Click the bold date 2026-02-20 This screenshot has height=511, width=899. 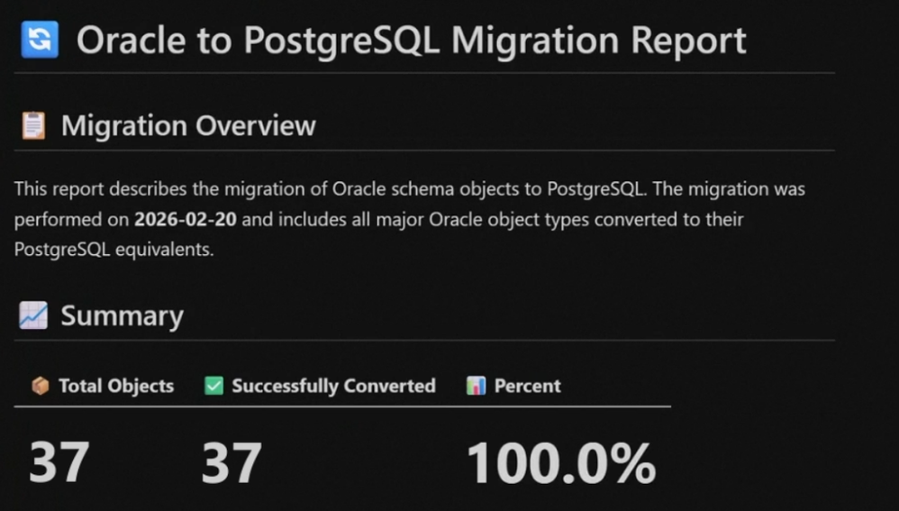coord(187,220)
